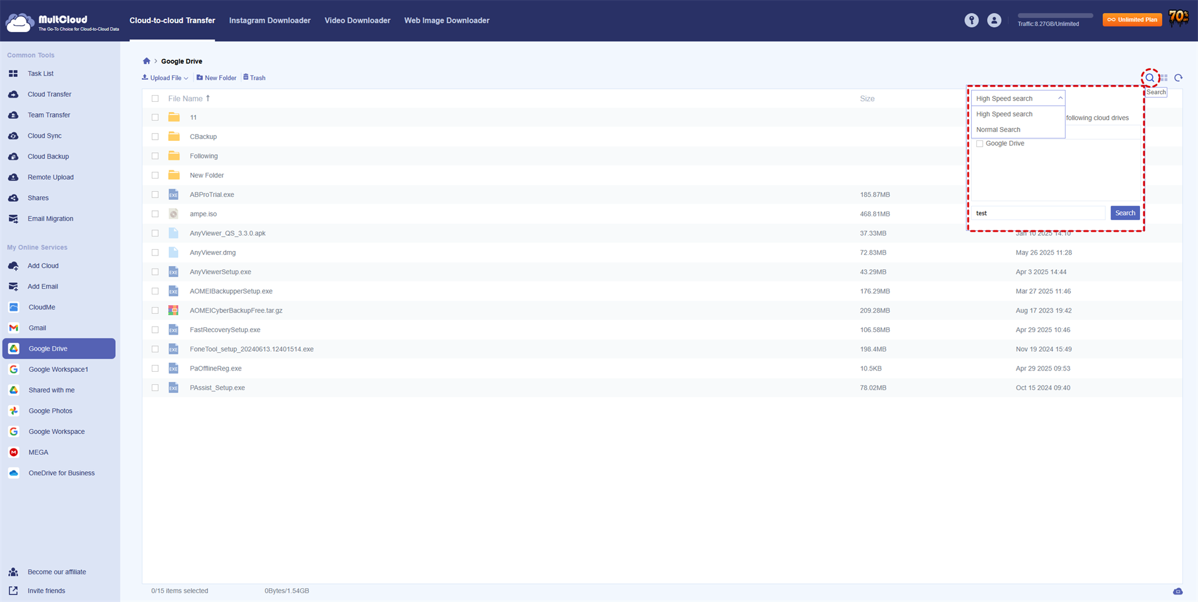The height and width of the screenshot is (602, 1198).
Task: Open Shared with me in sidebar
Action: 52,390
